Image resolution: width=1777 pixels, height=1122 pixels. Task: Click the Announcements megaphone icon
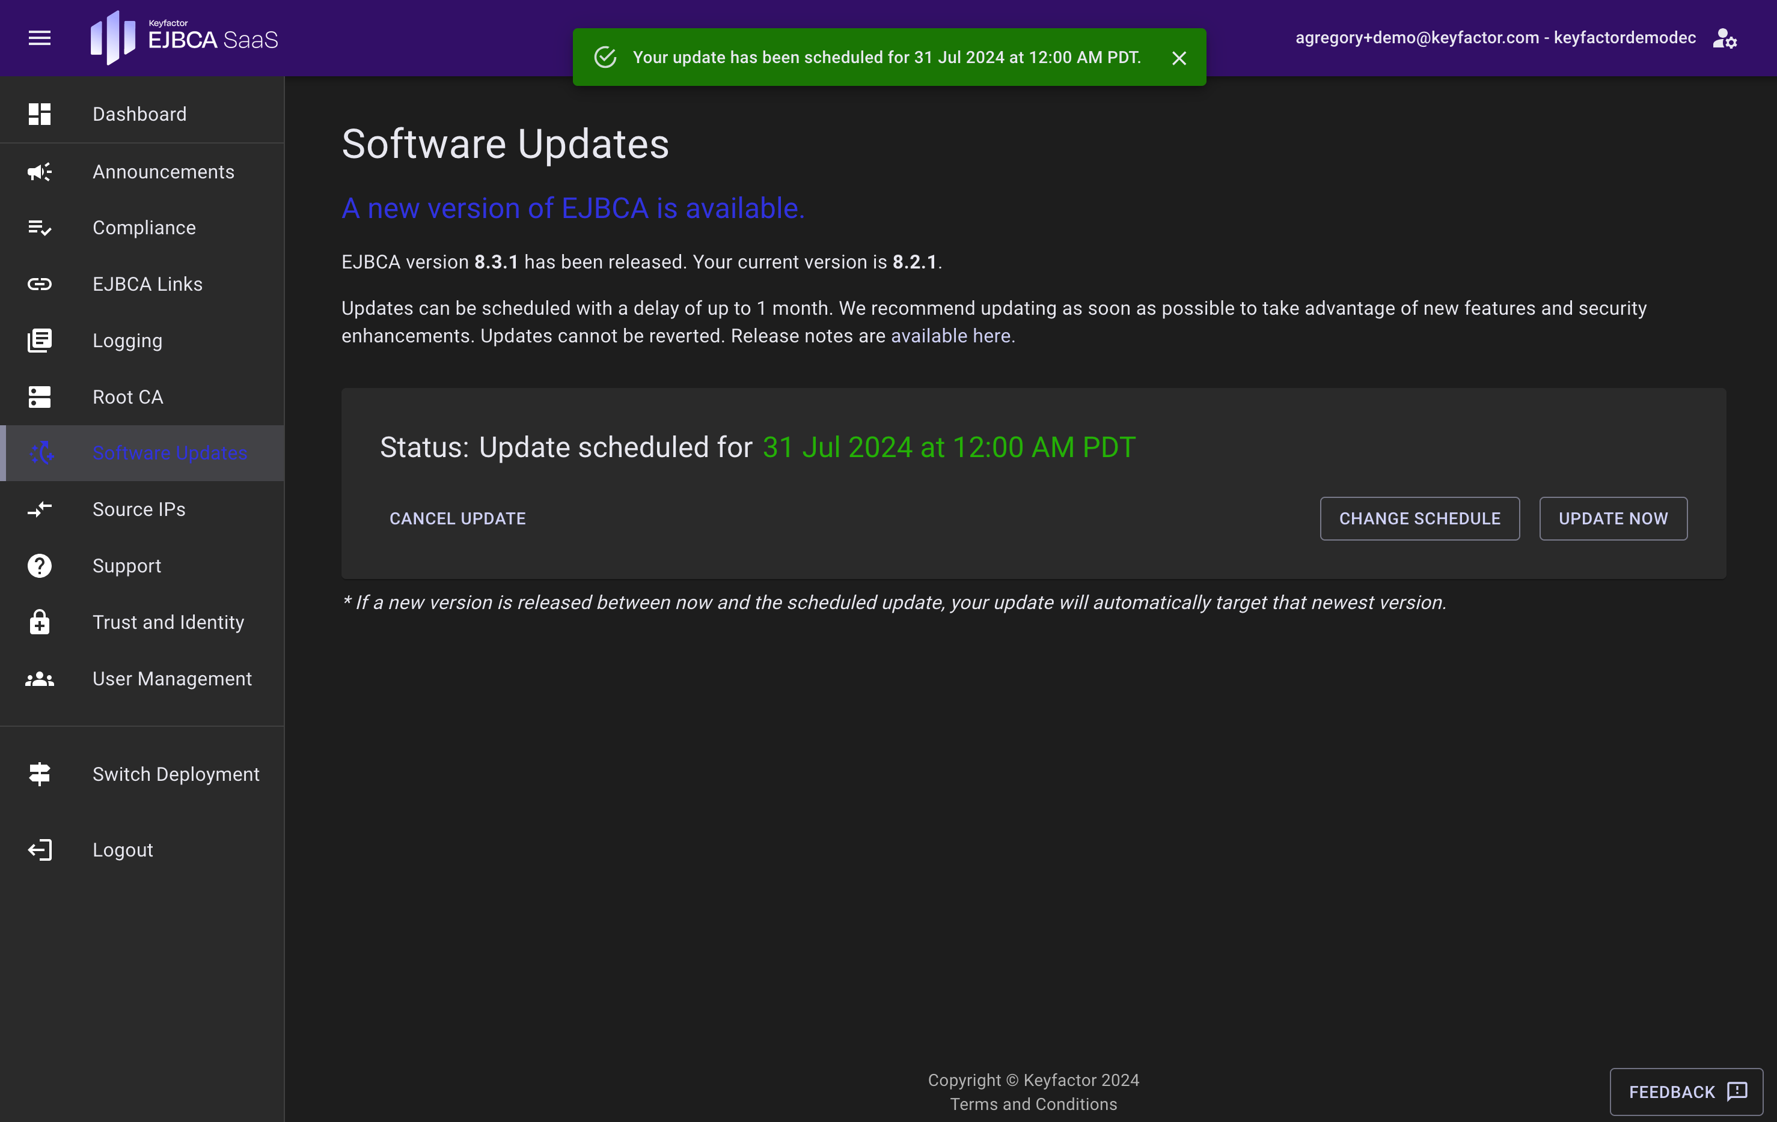[x=39, y=172]
